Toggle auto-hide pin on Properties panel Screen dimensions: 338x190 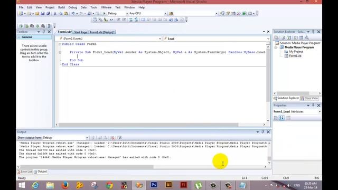point(313,106)
